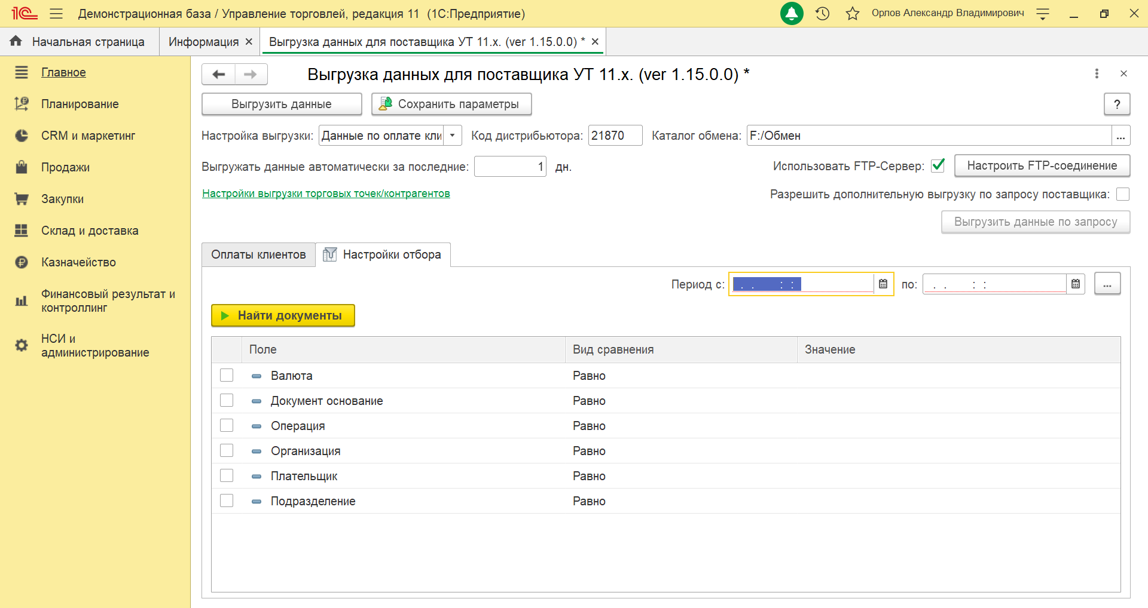Image resolution: width=1148 pixels, height=608 pixels.
Task: Click the Каталог обмена path field
Action: (929, 136)
